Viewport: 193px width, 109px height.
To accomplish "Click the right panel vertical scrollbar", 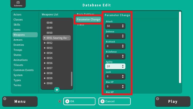I will coord(180,47).
